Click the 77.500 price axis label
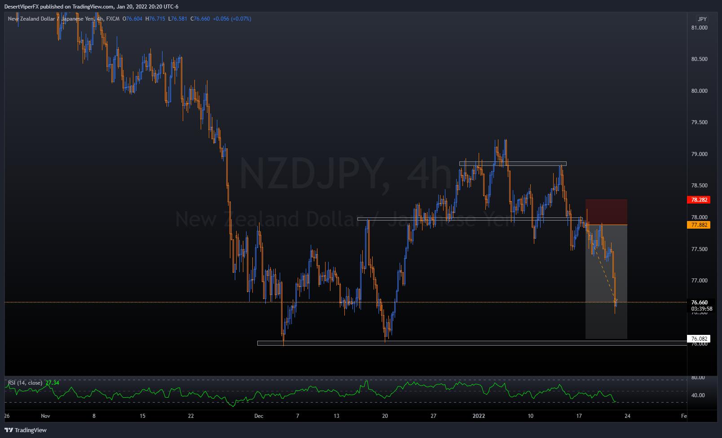The width and height of the screenshot is (722, 438). 699,249
